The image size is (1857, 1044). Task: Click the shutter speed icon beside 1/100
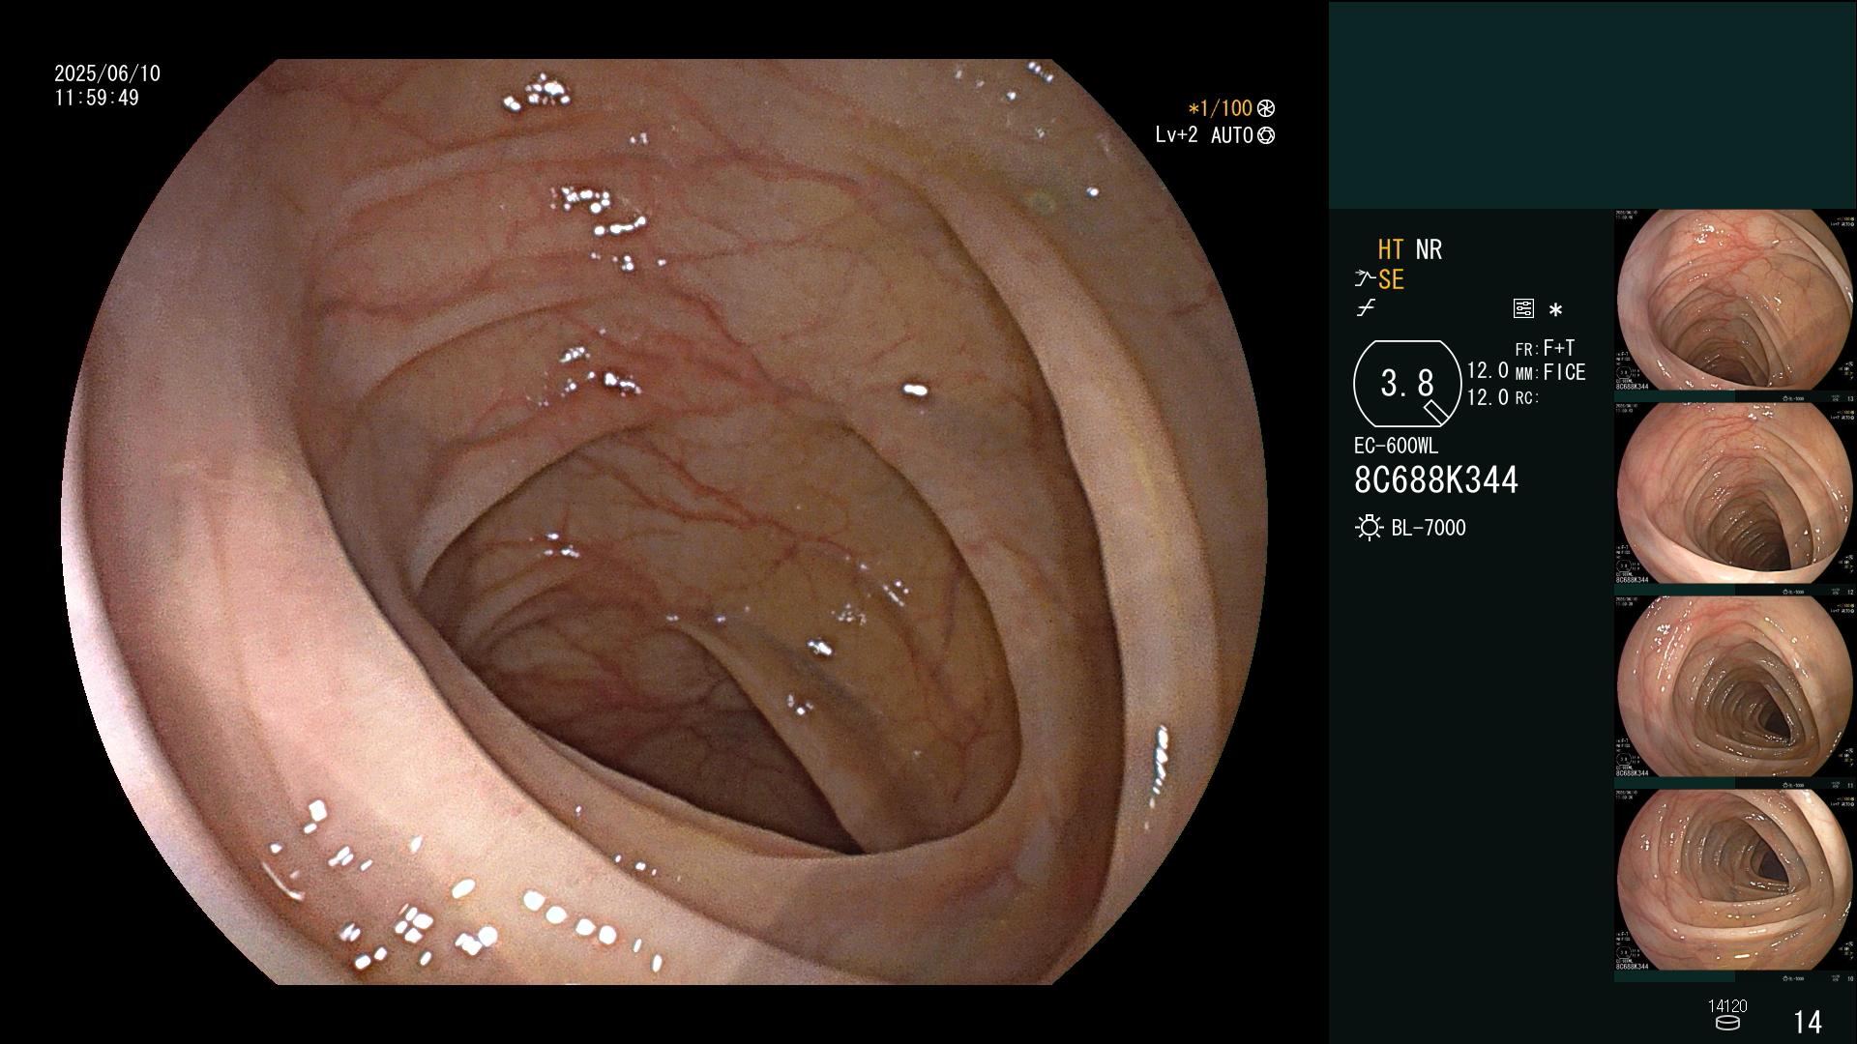click(1266, 108)
